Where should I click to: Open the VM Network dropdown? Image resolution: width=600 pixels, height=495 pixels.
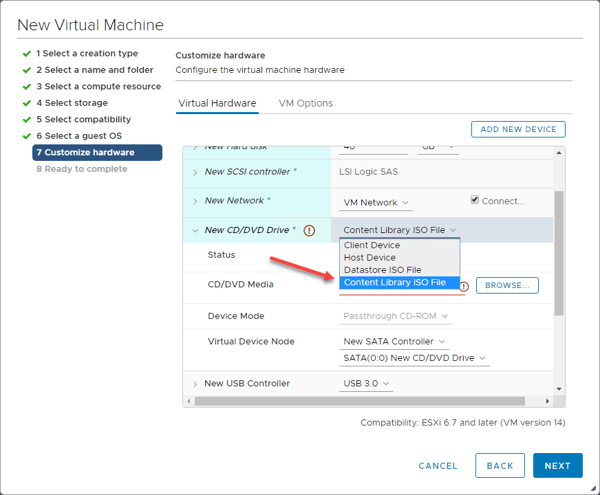(x=376, y=203)
